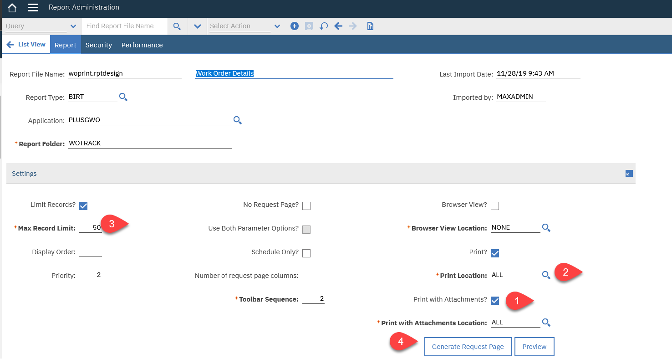Click the Max Record Limit field

(91, 228)
